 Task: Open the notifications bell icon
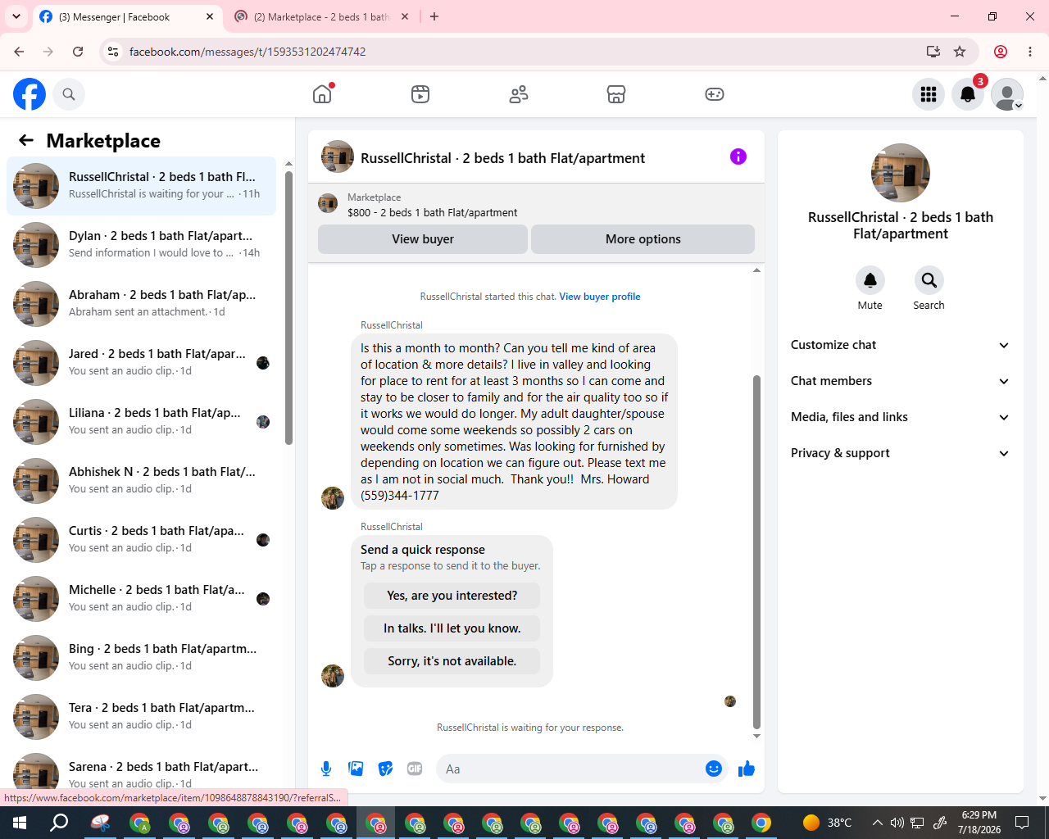pyautogui.click(x=968, y=94)
